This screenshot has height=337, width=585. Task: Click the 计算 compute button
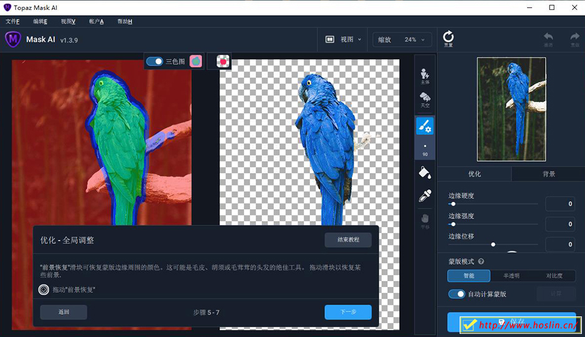(x=556, y=294)
